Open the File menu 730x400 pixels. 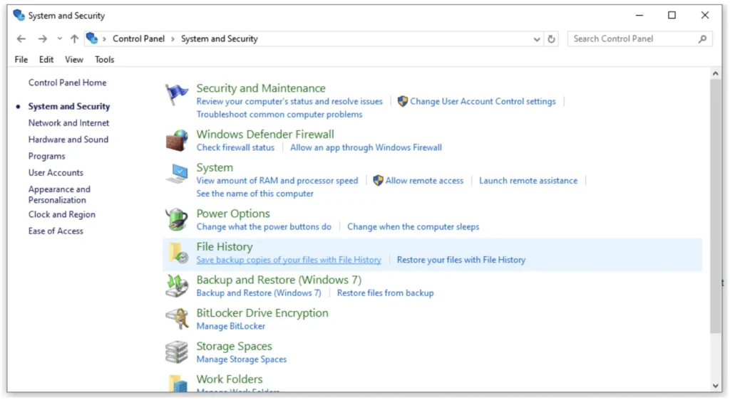(x=21, y=60)
